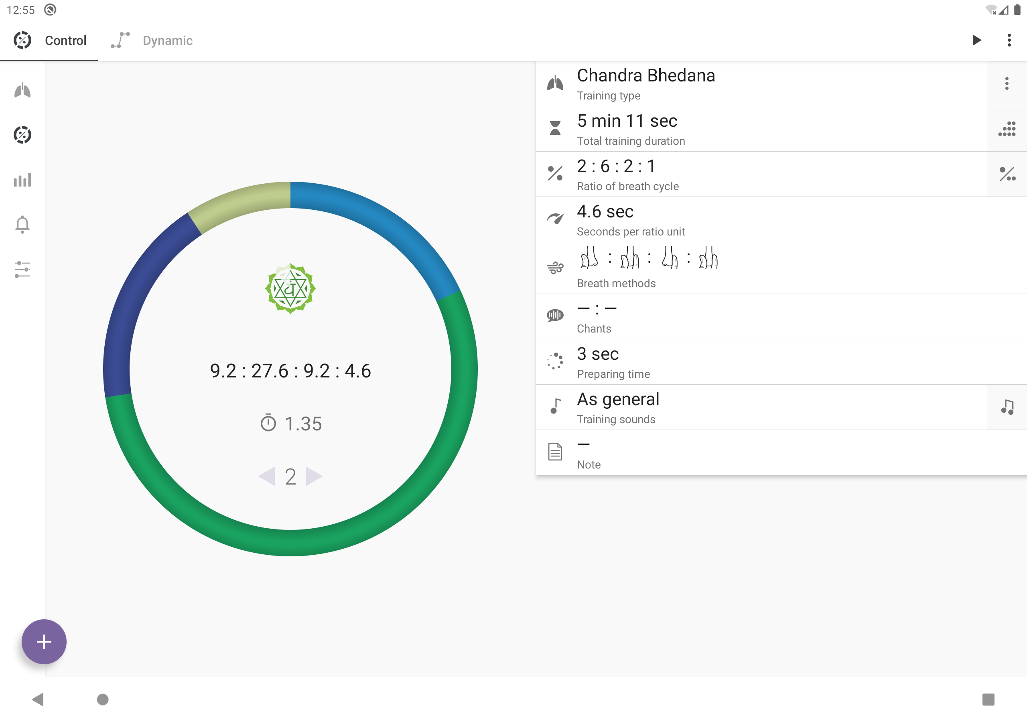Click the ratio percent icon button at right
1027x722 pixels.
pos(1007,174)
